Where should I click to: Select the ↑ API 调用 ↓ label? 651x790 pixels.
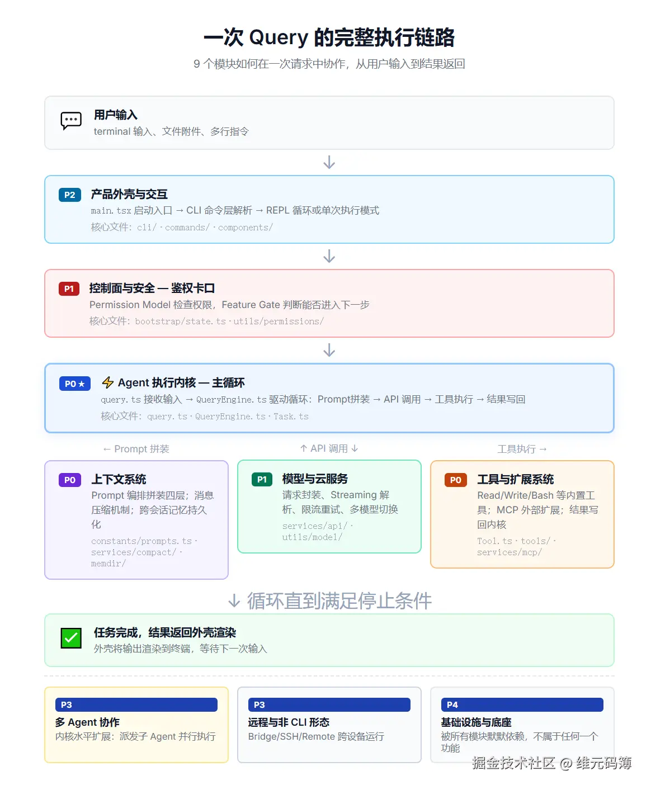pos(329,448)
